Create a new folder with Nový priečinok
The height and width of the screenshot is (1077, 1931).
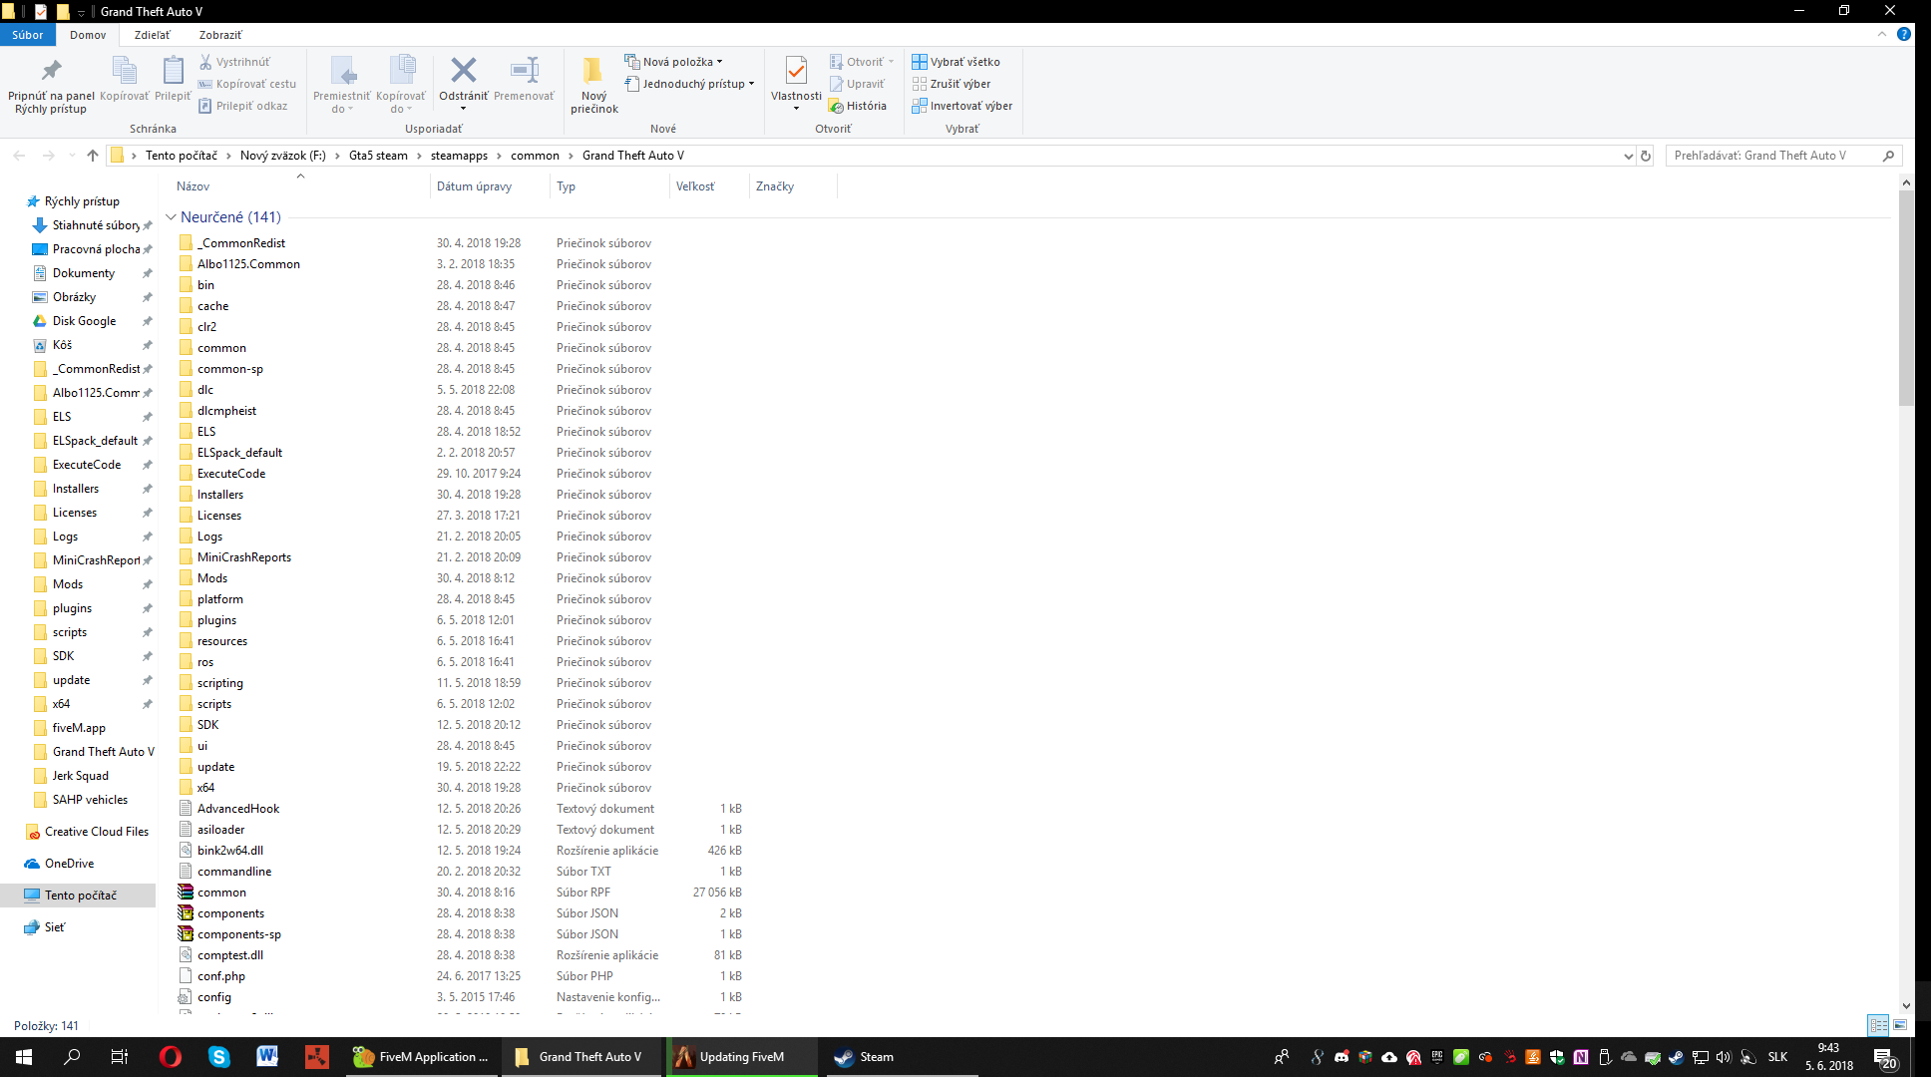pos(593,85)
